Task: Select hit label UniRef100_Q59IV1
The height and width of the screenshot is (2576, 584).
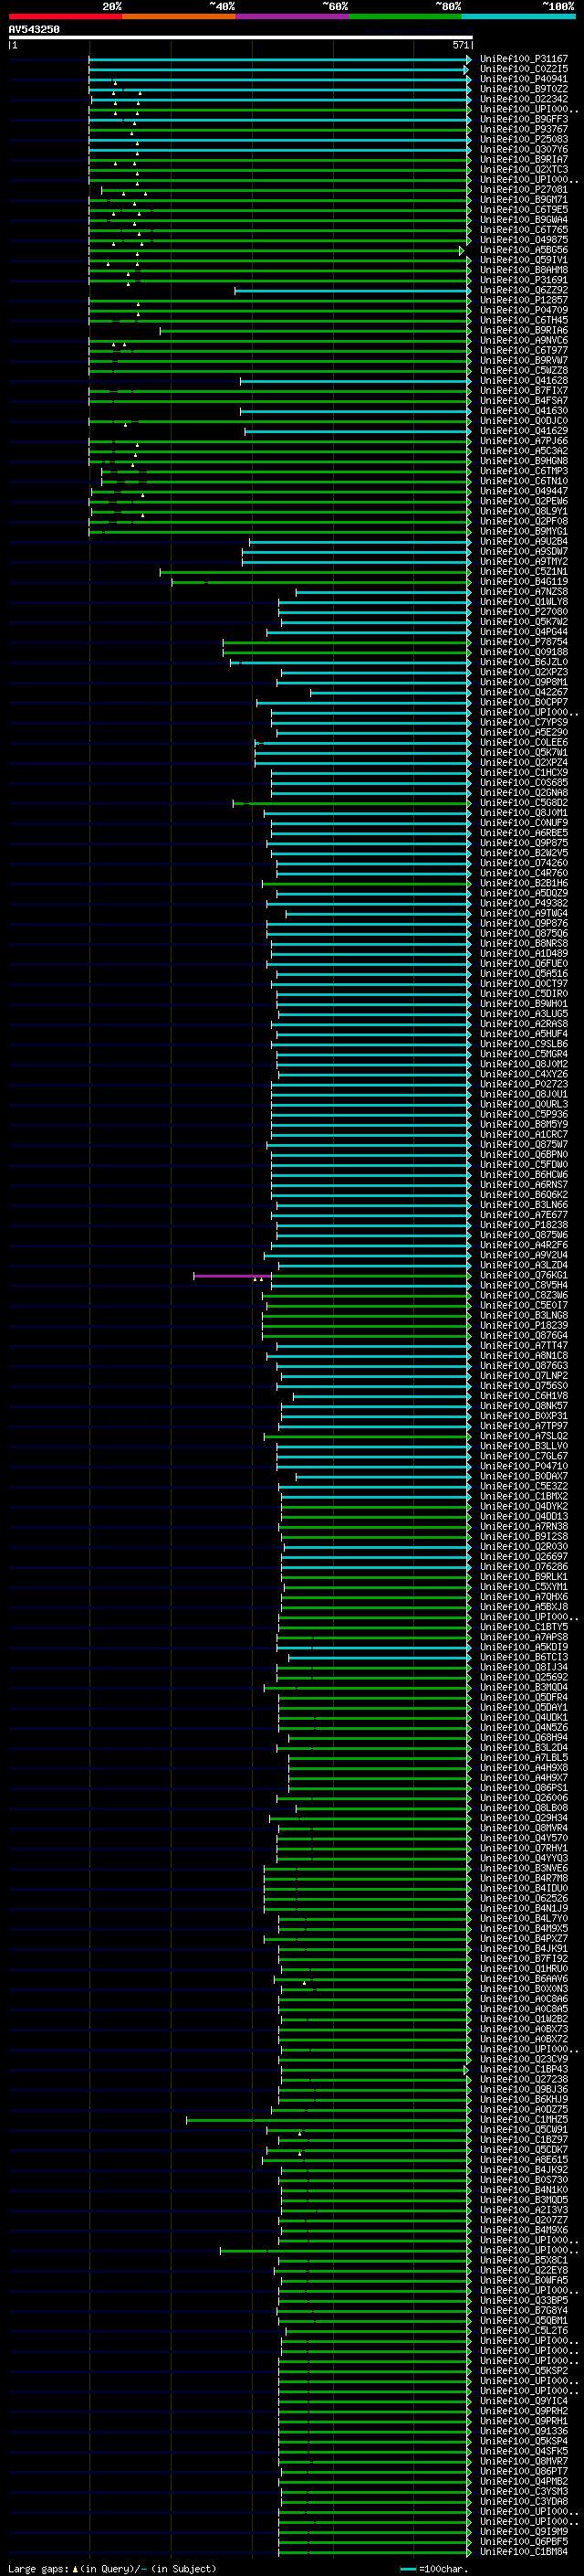Action: (x=523, y=260)
